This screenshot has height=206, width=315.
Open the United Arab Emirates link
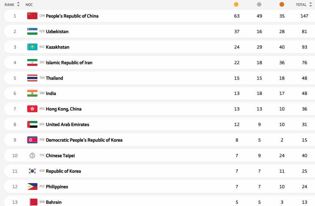[67, 124]
